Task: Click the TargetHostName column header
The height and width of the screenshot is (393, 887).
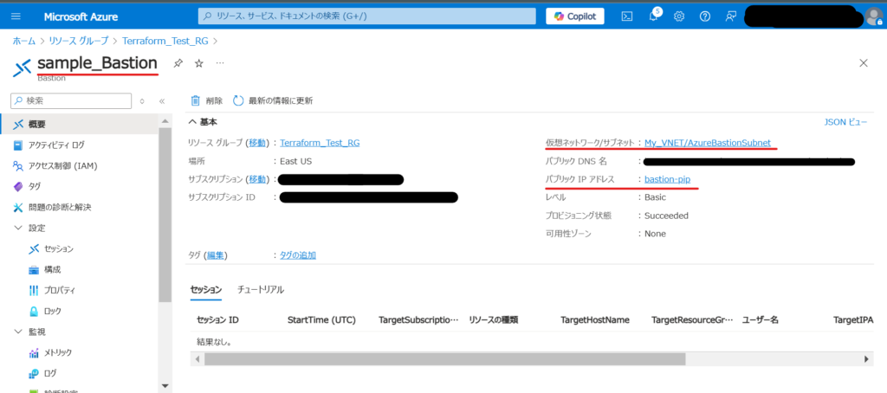Action: pyautogui.click(x=595, y=320)
